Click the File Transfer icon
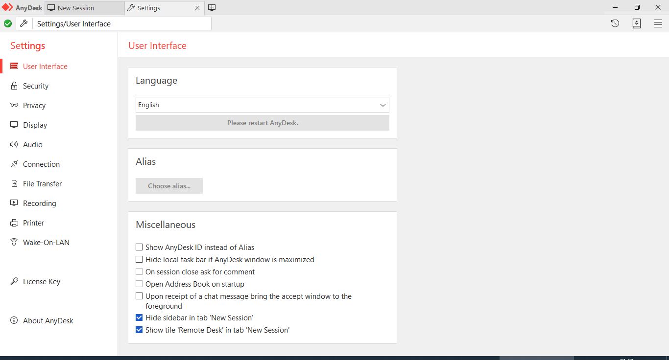 [14, 183]
